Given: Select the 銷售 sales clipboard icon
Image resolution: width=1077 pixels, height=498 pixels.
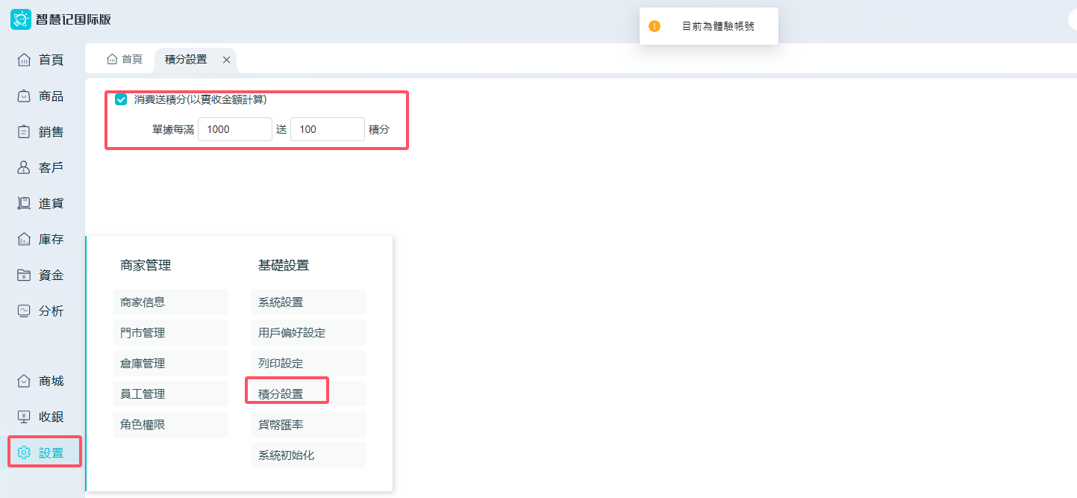Looking at the screenshot, I should point(24,131).
